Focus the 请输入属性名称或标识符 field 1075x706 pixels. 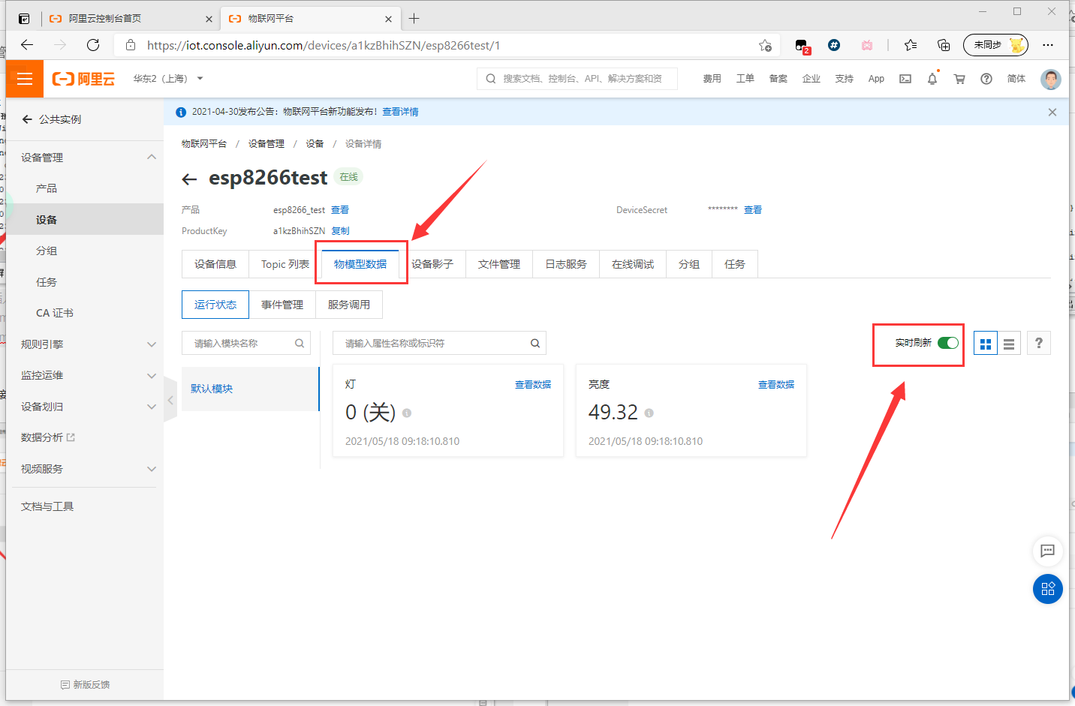tap(439, 343)
